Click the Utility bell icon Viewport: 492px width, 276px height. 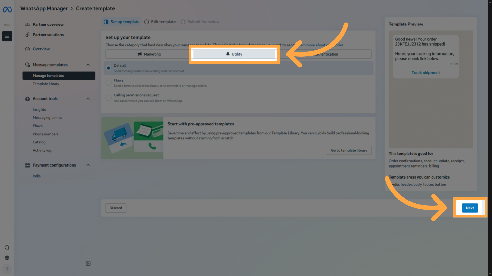coord(228,54)
